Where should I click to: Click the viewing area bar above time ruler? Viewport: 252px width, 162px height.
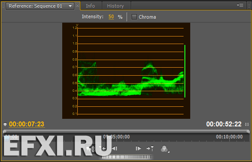(x=127, y=131)
